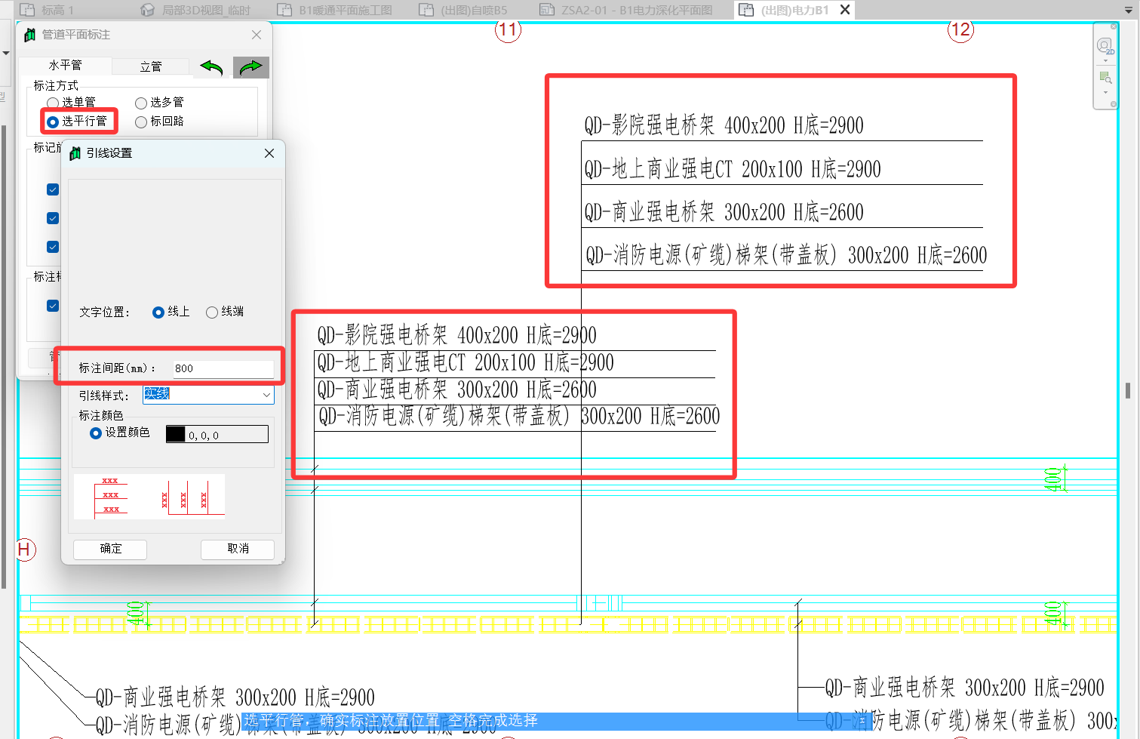Screen dimensions: 1140x739
Task: Click grid bubble 11 at top
Action: point(508,30)
